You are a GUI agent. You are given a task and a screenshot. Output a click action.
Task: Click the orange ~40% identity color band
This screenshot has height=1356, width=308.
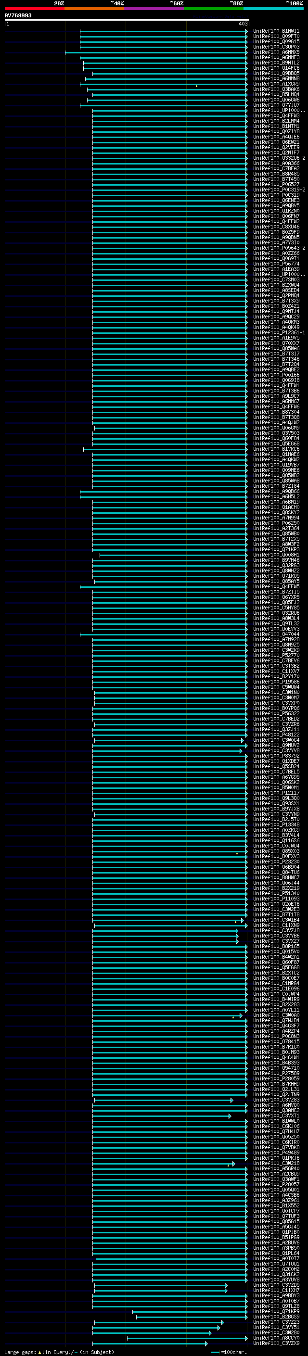(x=94, y=9)
